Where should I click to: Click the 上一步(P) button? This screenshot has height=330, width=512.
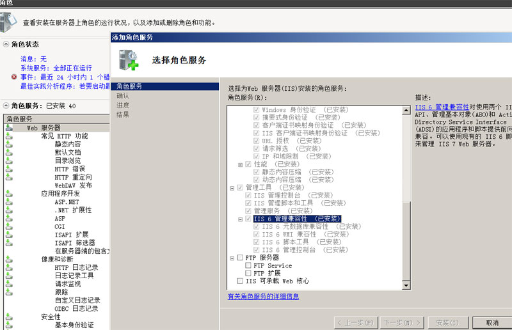coord(356,323)
